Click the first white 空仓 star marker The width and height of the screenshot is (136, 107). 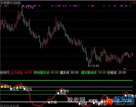pos(11,89)
